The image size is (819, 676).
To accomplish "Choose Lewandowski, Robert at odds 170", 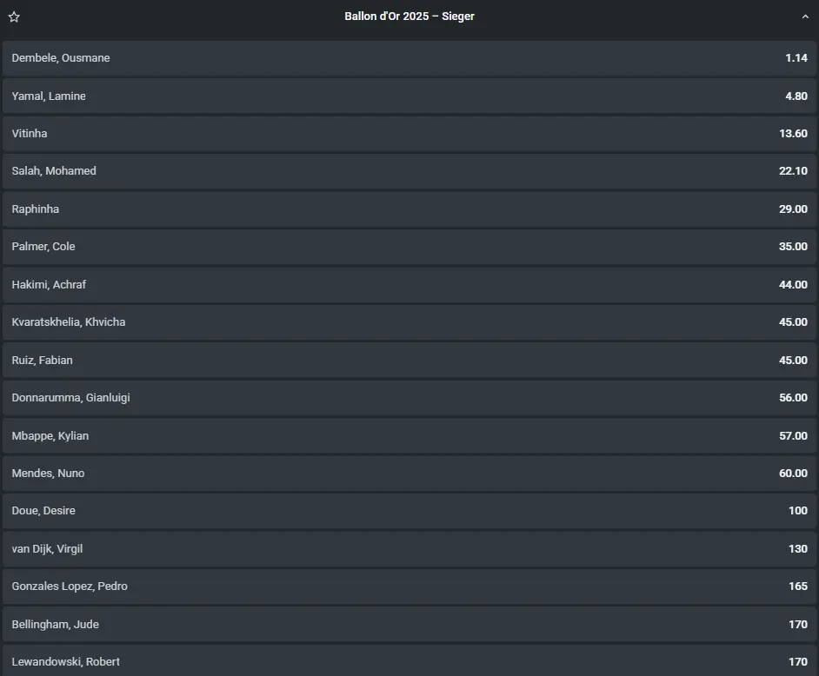I will pos(409,661).
